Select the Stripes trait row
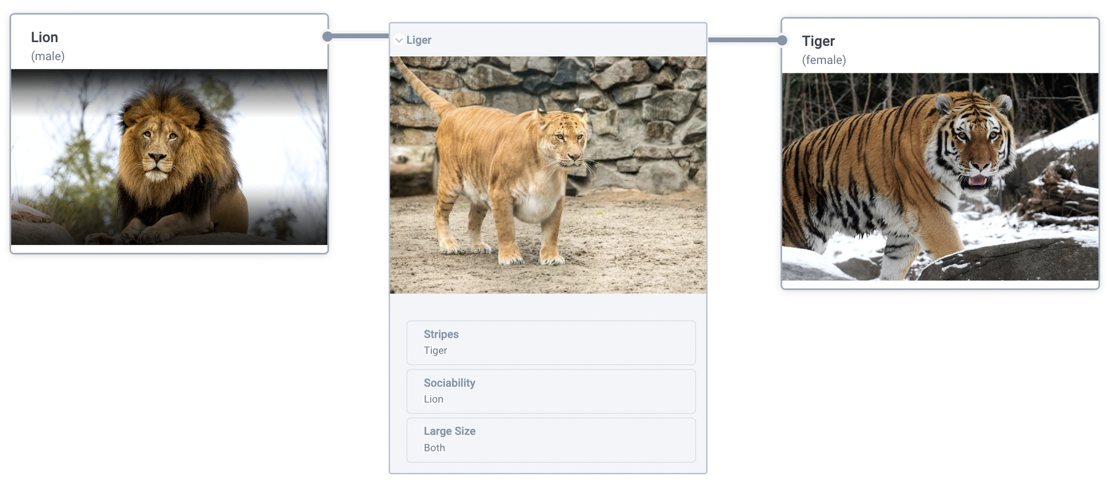 pos(551,342)
